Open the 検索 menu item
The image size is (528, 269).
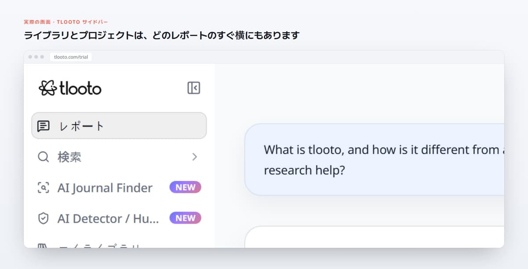tap(119, 157)
